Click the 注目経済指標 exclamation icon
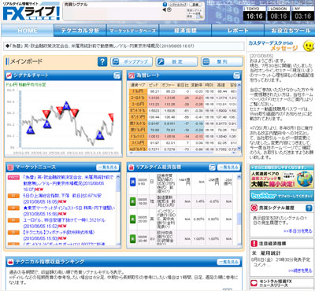This screenshot has width=315, height=291. pyautogui.click(x=254, y=244)
